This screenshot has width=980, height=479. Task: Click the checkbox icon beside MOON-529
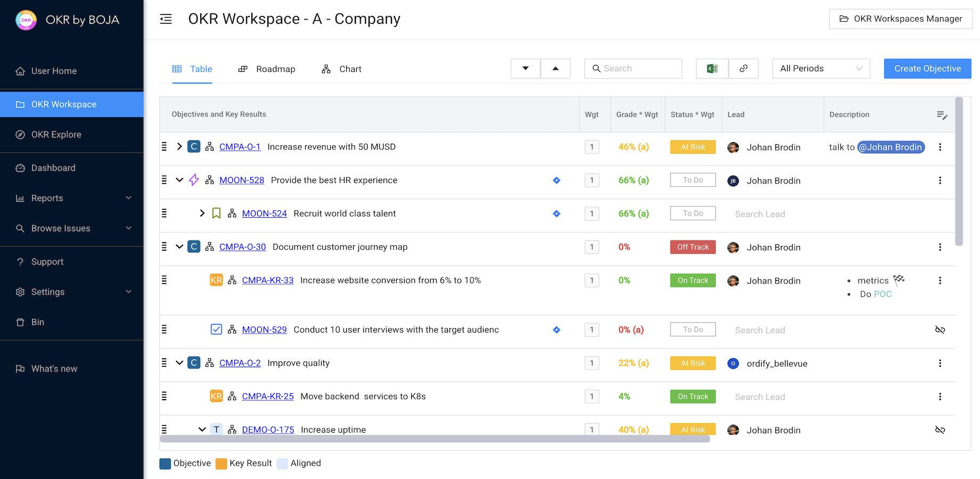pos(216,329)
